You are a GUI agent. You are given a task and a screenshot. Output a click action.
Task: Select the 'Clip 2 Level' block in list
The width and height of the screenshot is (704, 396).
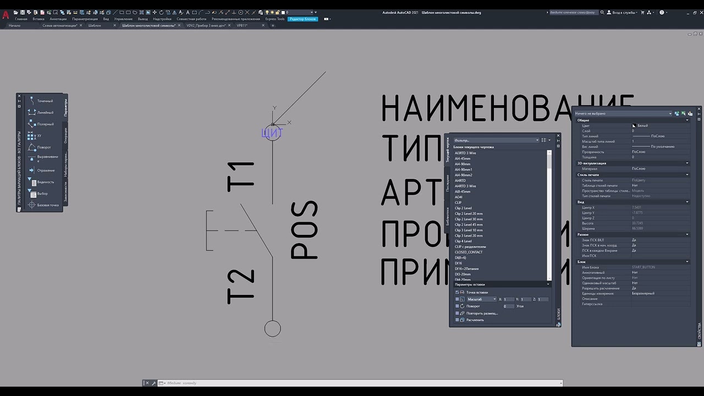click(x=463, y=208)
